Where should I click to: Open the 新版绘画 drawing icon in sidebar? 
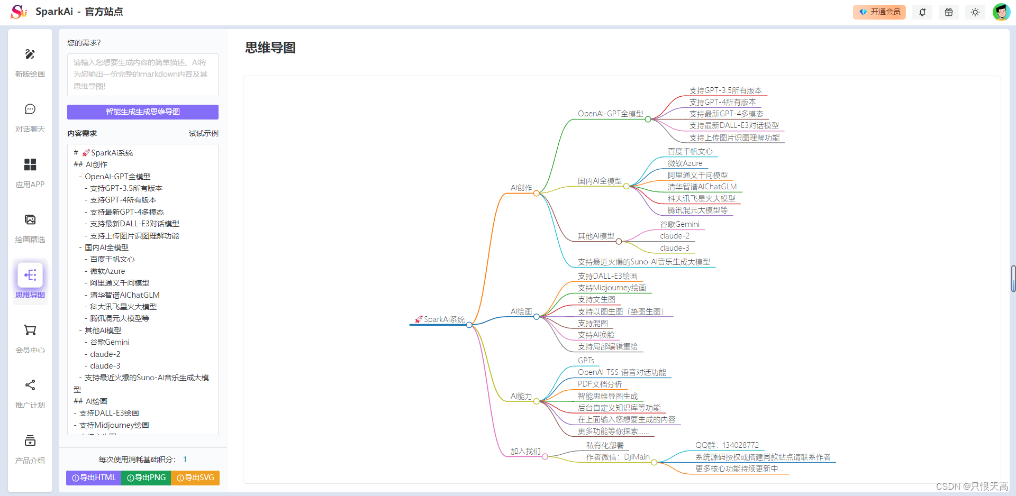[30, 54]
